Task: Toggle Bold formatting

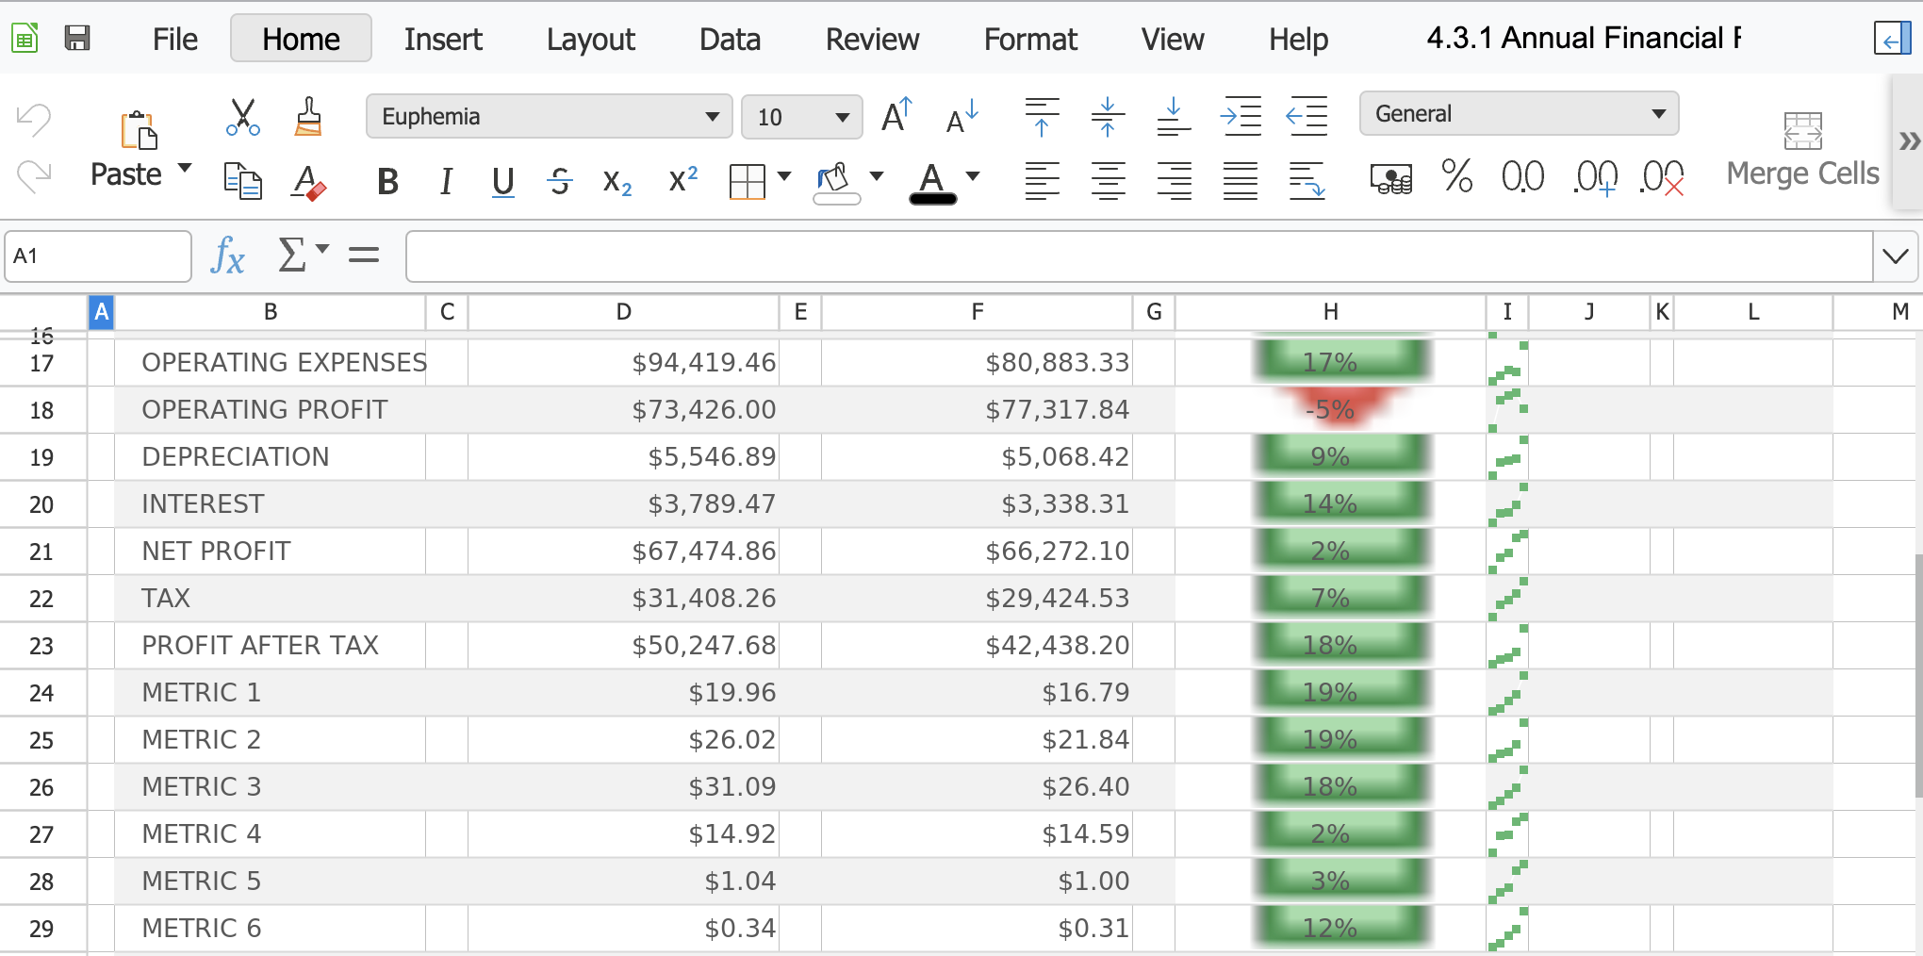Action: click(x=387, y=181)
